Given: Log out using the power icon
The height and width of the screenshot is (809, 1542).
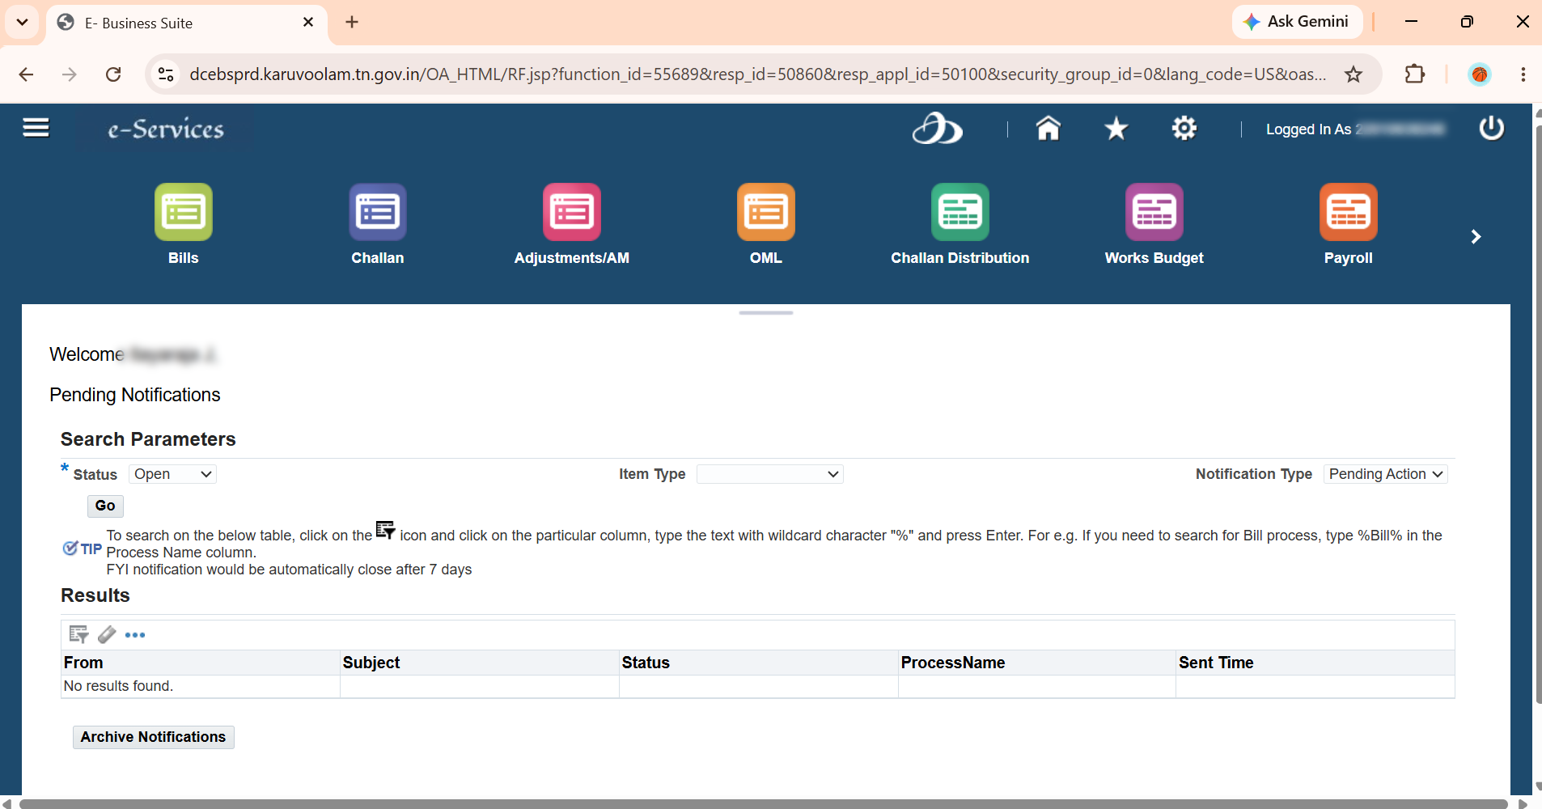Looking at the screenshot, I should pos(1491,128).
